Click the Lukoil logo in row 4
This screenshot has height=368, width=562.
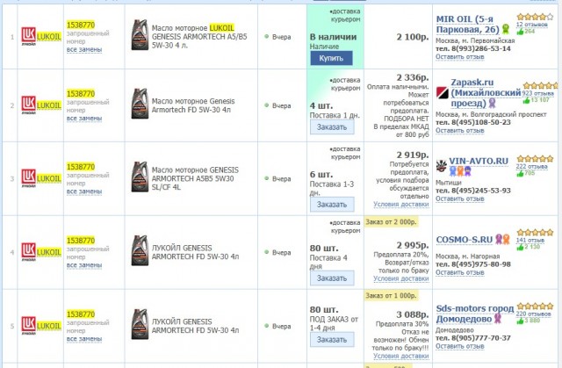(x=28, y=252)
